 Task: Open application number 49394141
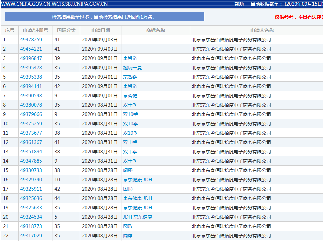(31, 86)
